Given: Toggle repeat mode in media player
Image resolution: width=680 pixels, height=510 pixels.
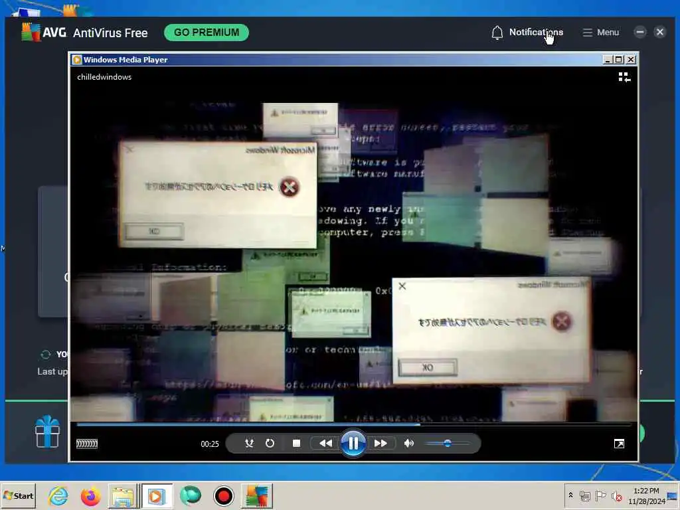Looking at the screenshot, I should [x=270, y=443].
